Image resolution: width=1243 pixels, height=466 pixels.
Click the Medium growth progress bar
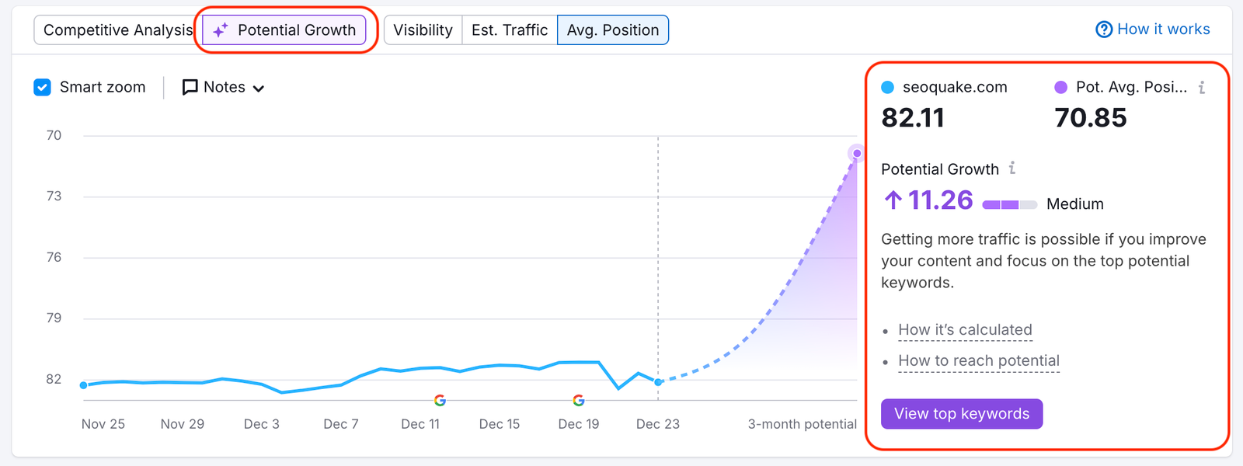click(x=1009, y=203)
